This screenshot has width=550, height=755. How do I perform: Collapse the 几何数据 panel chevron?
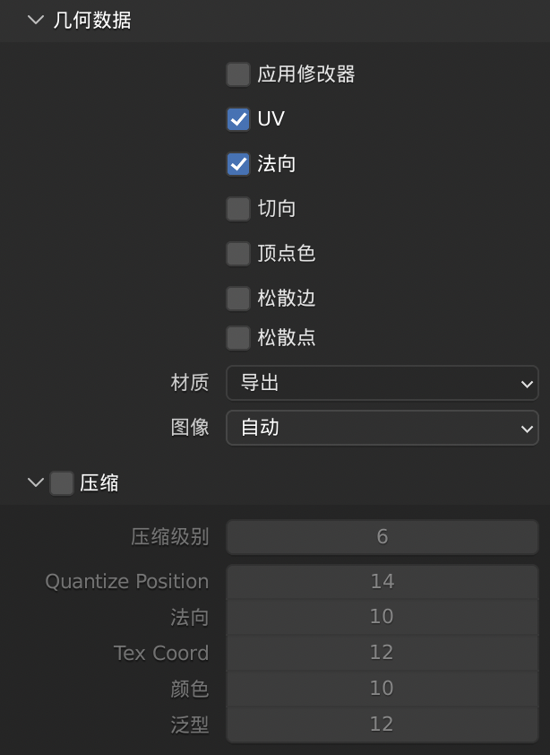coord(36,21)
